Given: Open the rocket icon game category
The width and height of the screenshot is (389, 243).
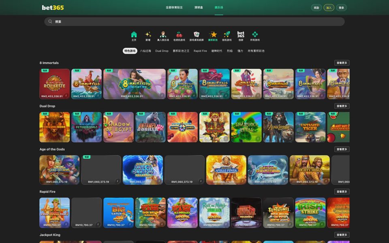Looking at the screenshot, I should click(227, 36).
